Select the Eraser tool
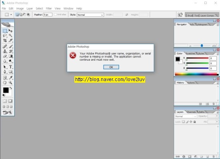The image size is (220, 159). [x=5, y=56]
